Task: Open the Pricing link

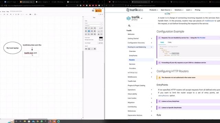Action: (197, 10)
